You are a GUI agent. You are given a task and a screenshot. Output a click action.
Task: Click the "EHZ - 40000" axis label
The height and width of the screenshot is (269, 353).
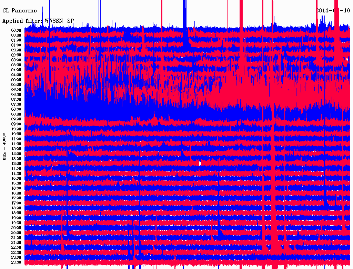coord(4,147)
